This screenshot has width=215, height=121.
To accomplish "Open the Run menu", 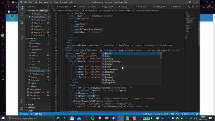I will click(56, 2).
